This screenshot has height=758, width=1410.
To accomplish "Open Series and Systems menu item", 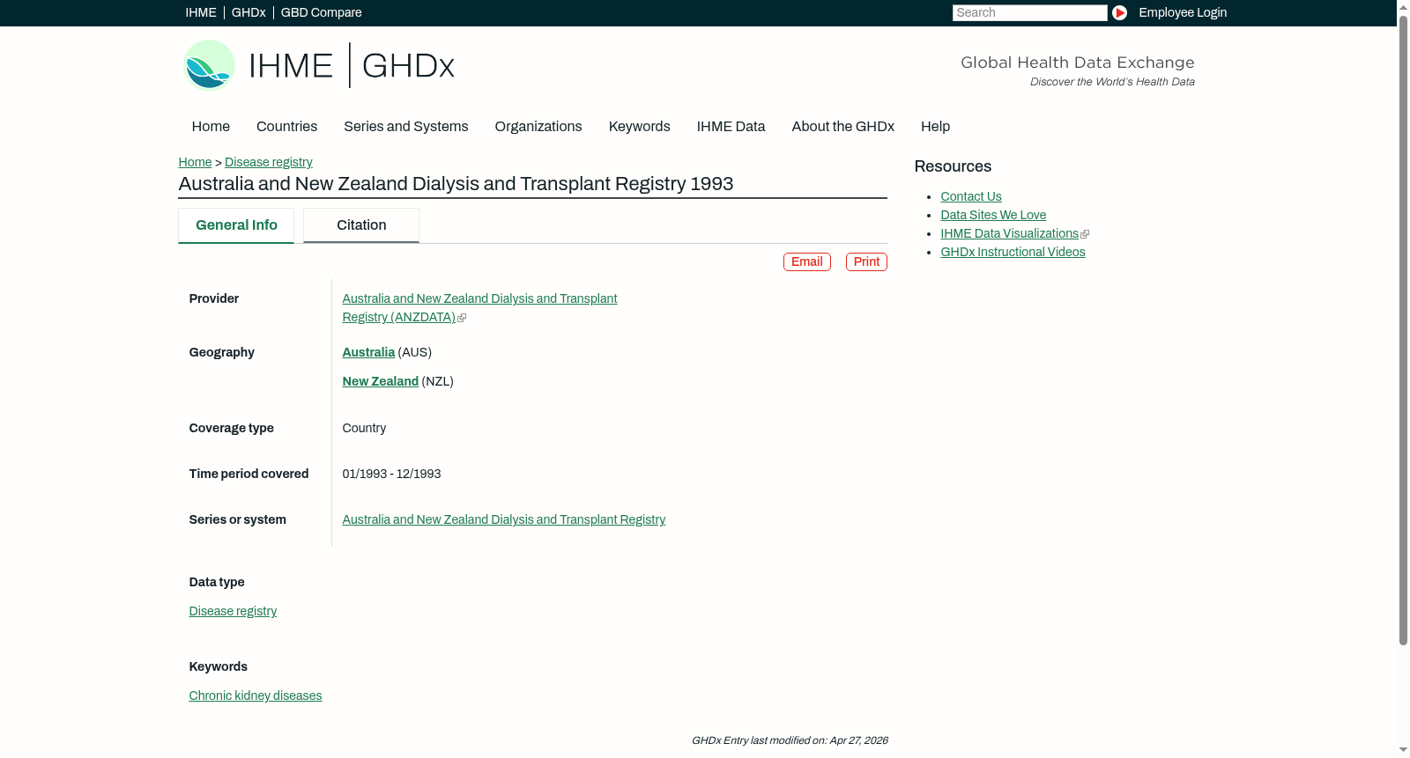I will pyautogui.click(x=405, y=127).
